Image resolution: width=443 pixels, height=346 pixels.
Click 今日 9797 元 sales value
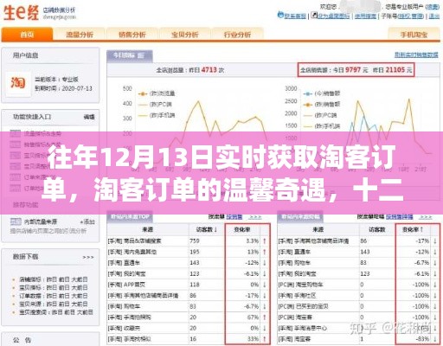pos(350,70)
